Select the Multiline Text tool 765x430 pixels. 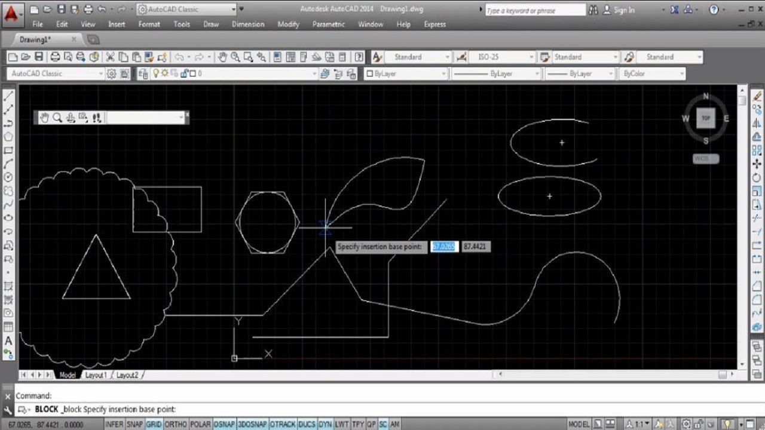click(x=8, y=341)
